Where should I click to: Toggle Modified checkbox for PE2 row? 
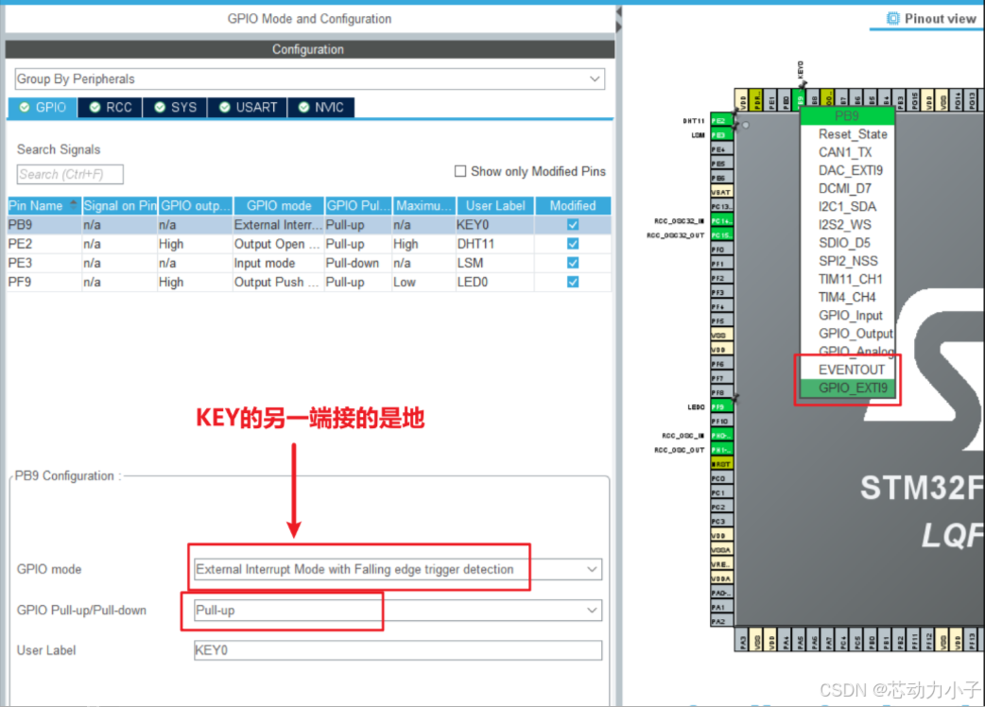tap(573, 244)
